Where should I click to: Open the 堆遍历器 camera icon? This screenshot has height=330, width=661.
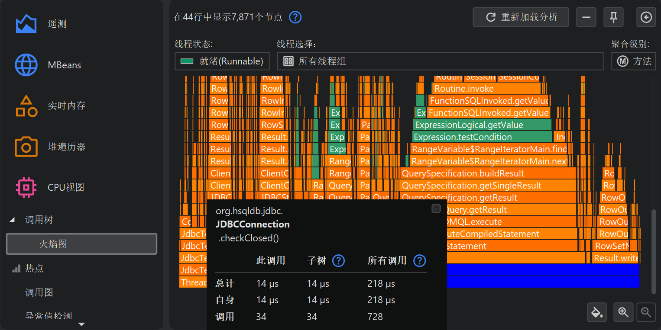point(26,147)
